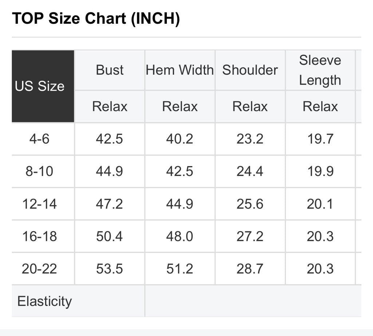The image size is (373, 336).
Task: Click the US Size header cell
Action: (x=43, y=86)
